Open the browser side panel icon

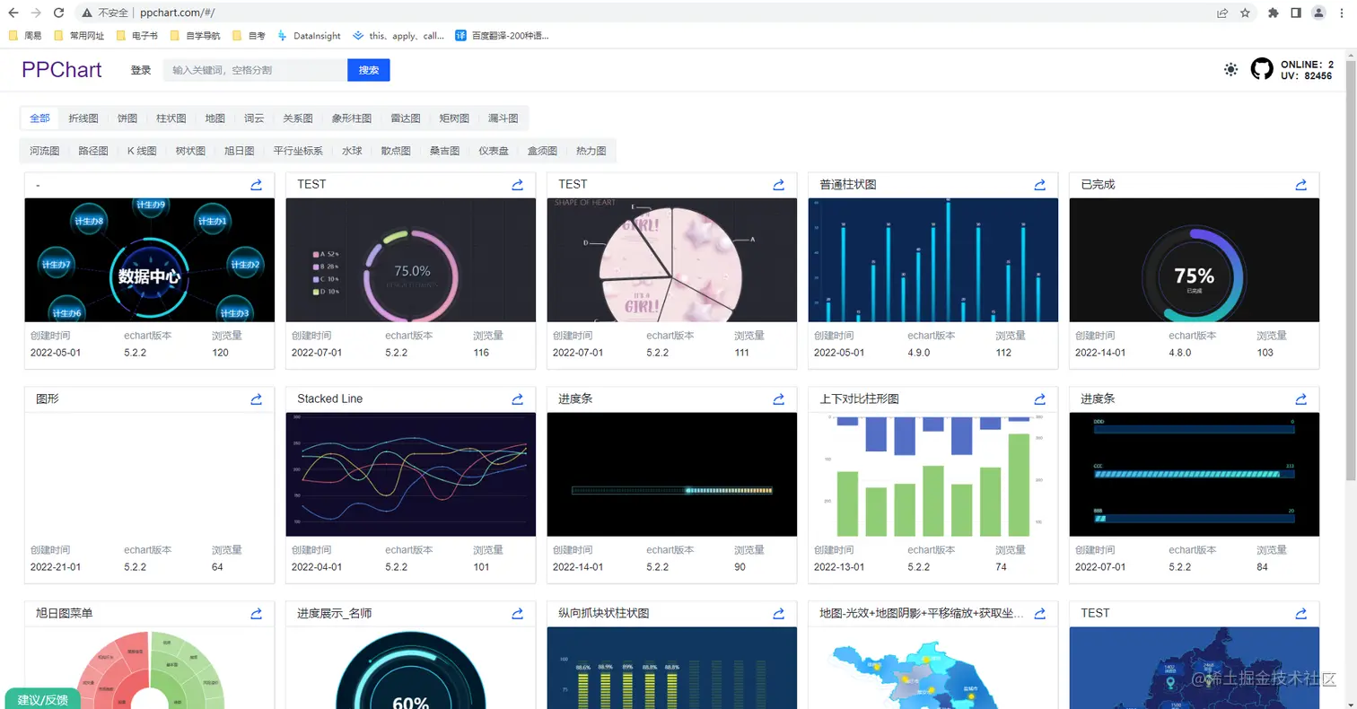tap(1296, 13)
